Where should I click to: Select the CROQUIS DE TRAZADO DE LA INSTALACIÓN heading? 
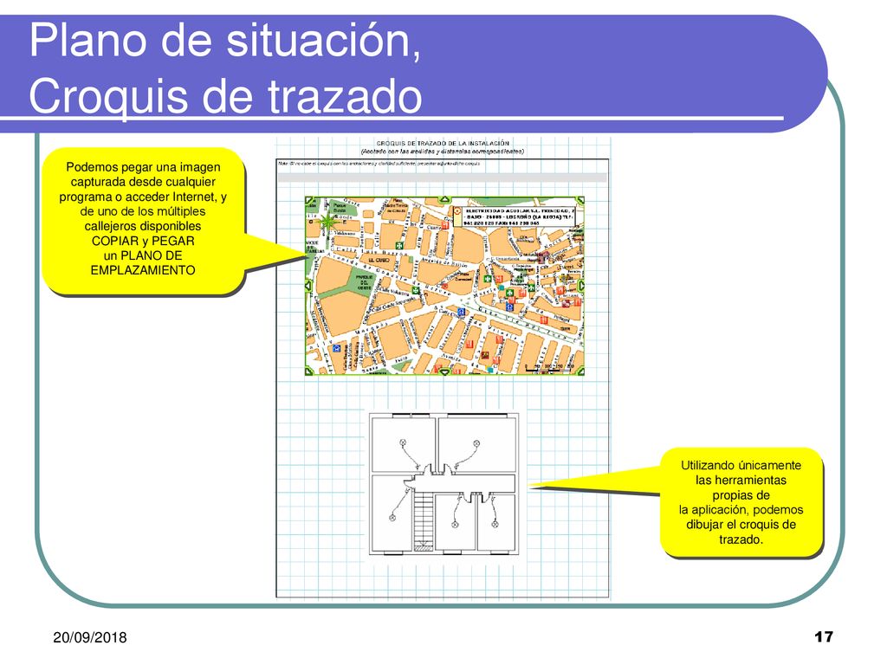pos(443,144)
